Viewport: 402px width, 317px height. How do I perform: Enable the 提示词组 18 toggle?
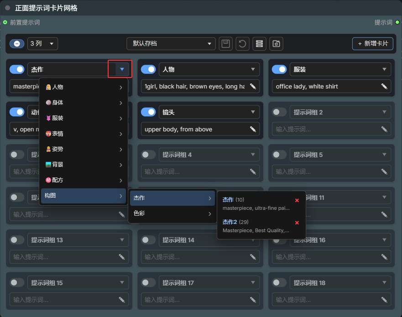279,283
